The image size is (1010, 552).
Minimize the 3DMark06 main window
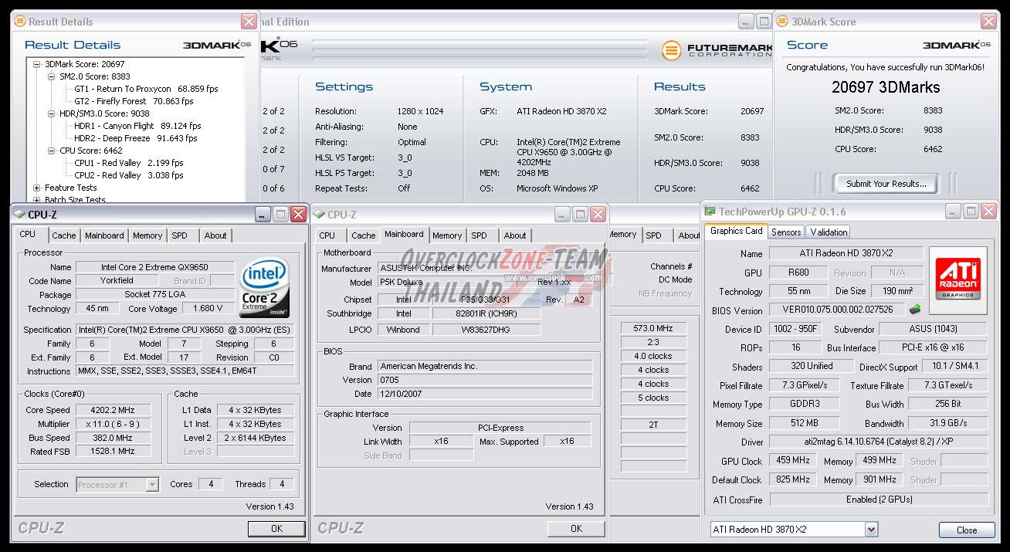746,22
